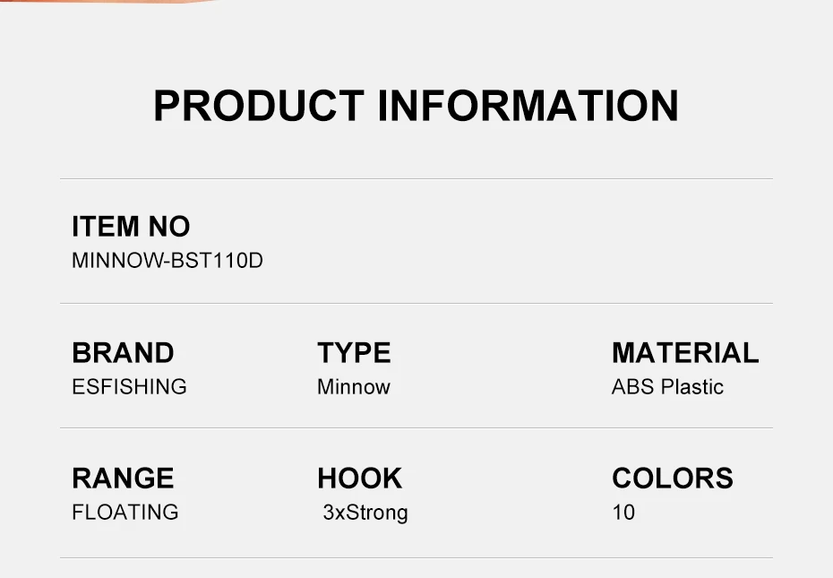The image size is (833, 578).
Task: Select the Minnow type value
Action: coord(354,387)
